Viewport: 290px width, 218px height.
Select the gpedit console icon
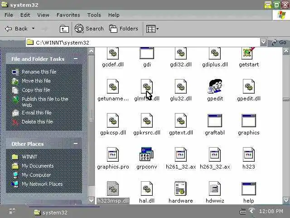click(215, 86)
